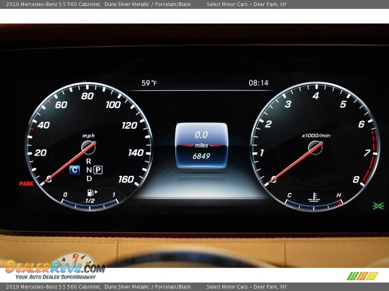Click the boxed P gear indicator
The width and height of the screenshot is (389, 291).
coord(98,170)
